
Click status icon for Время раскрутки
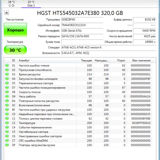point(7,74)
